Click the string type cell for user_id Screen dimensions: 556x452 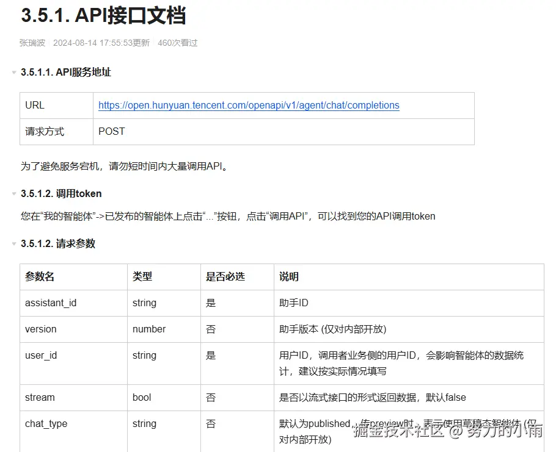tap(164, 364)
